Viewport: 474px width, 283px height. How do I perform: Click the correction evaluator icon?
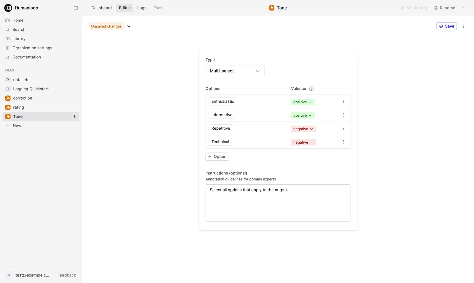pyautogui.click(x=8, y=98)
